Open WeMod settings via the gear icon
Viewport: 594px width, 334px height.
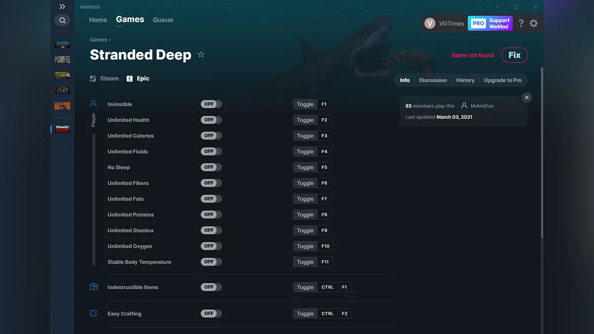pos(534,23)
